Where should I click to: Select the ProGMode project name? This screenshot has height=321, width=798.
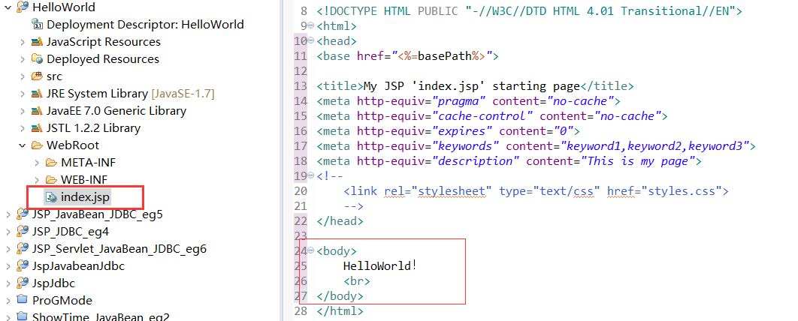[x=62, y=300]
